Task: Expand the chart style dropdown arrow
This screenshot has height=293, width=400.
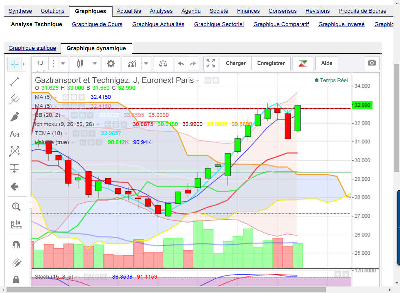Action: pos(95,63)
